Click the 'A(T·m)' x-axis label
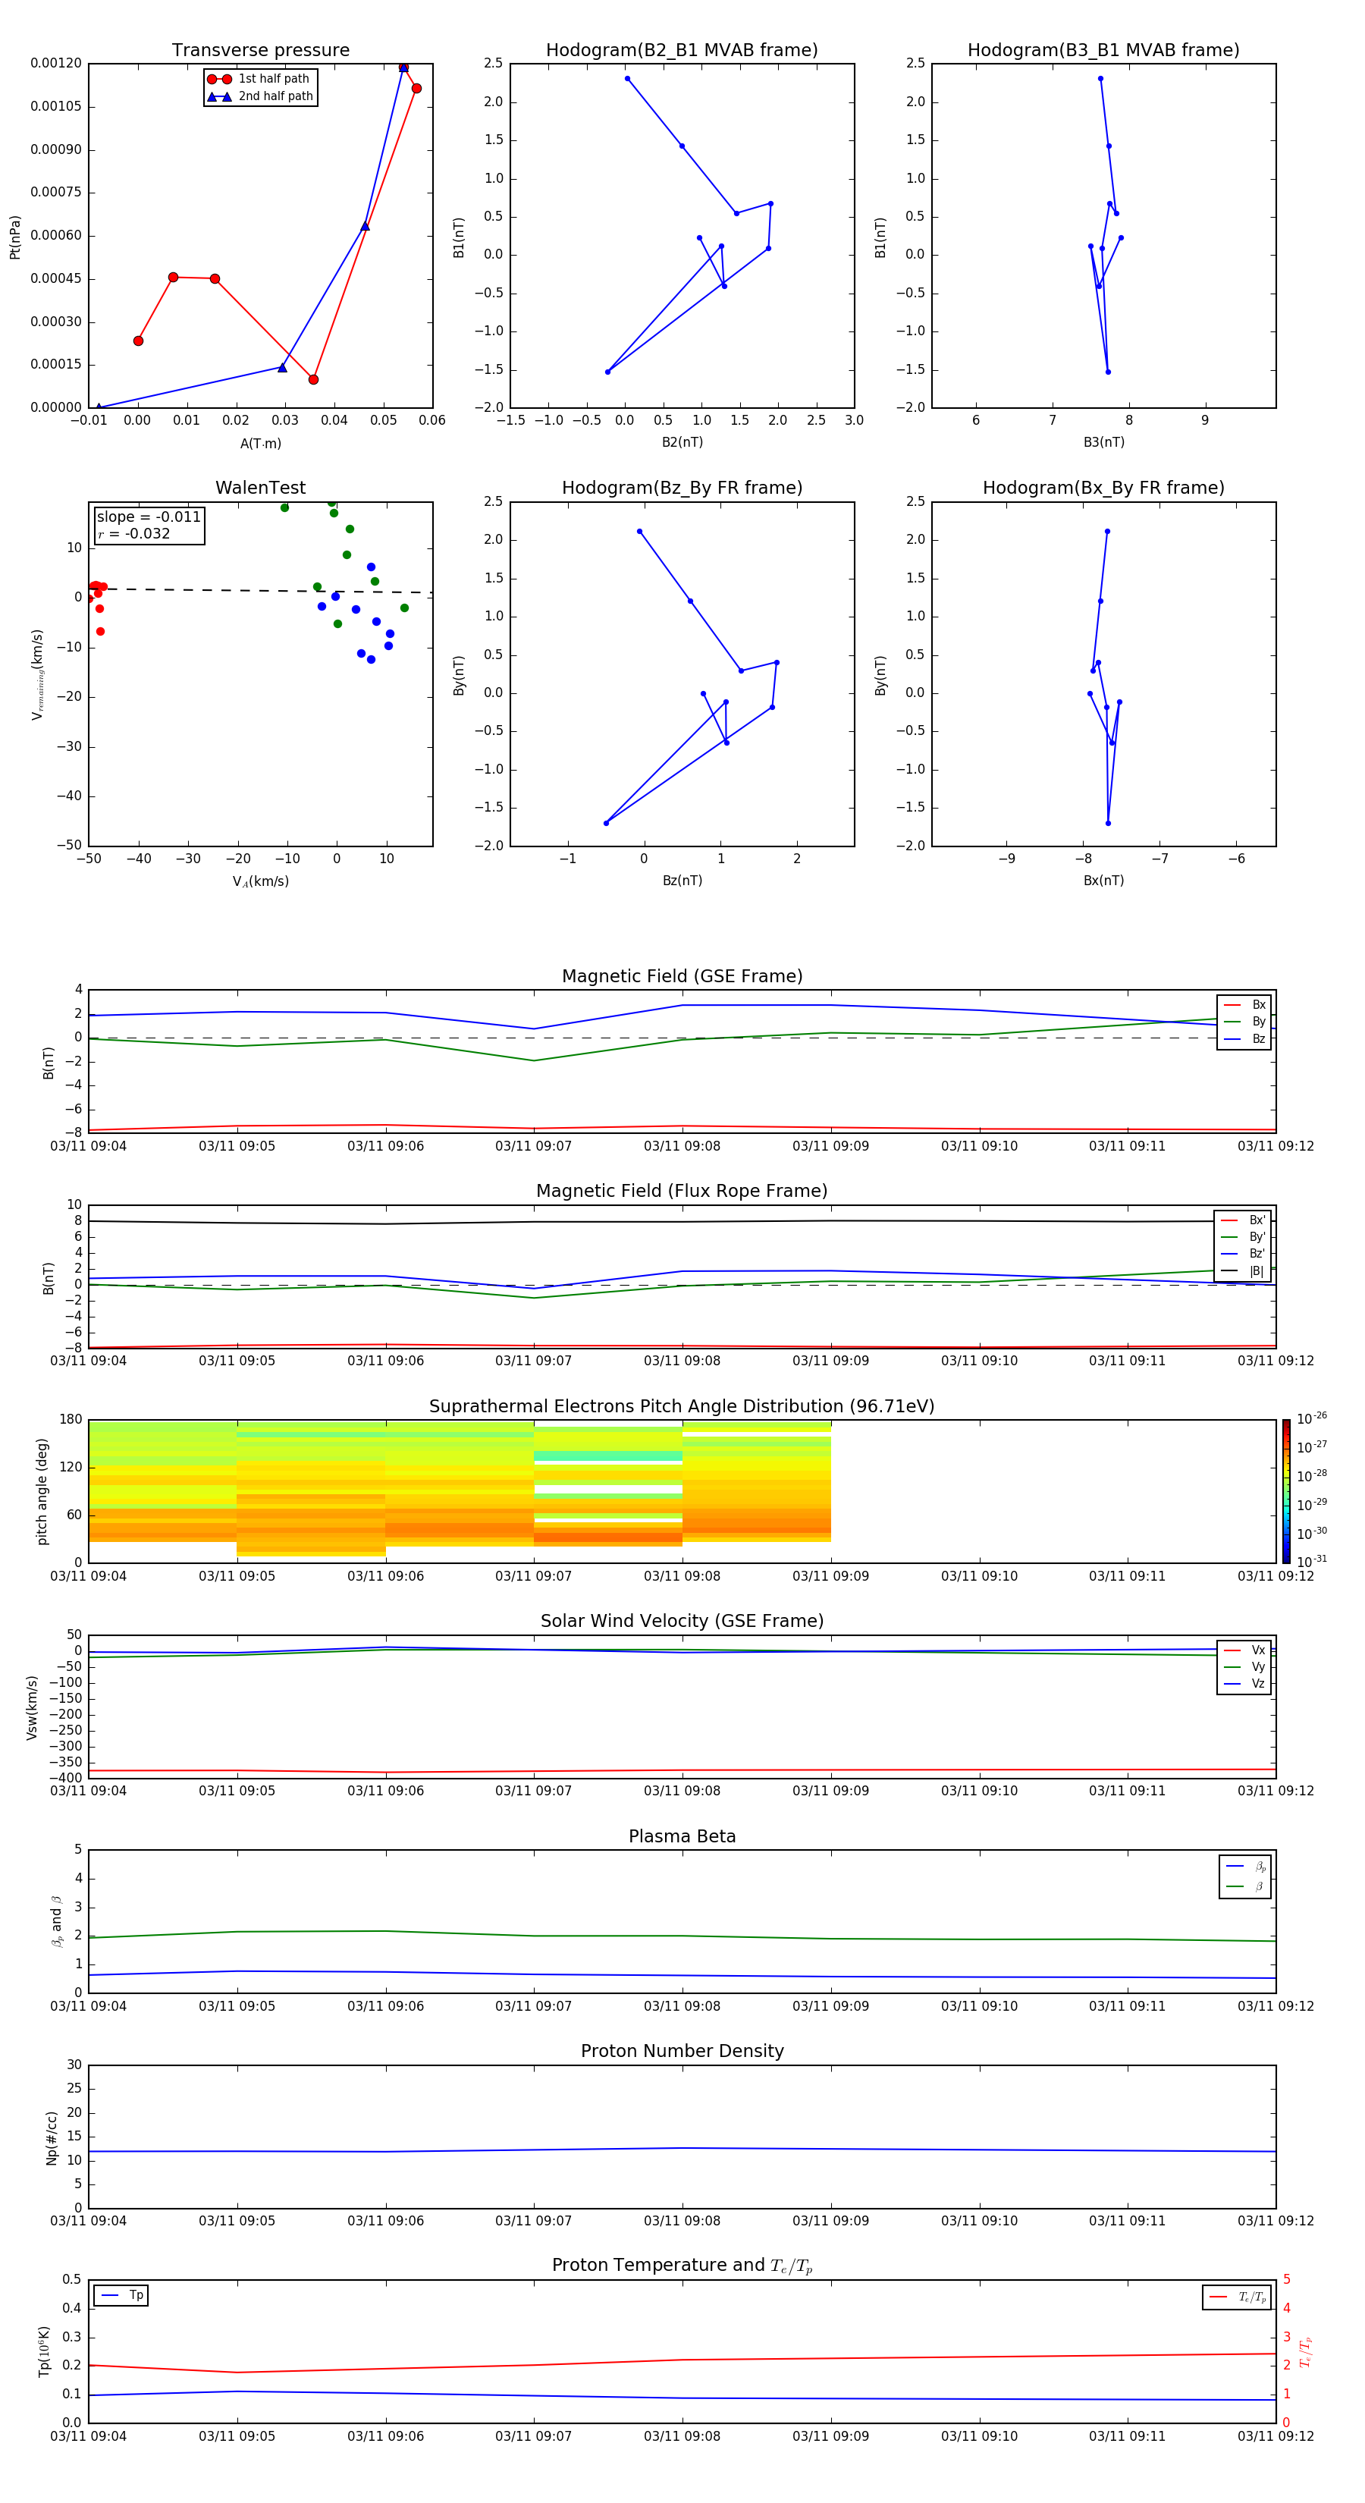The width and height of the screenshot is (1365, 2503). pos(260,444)
